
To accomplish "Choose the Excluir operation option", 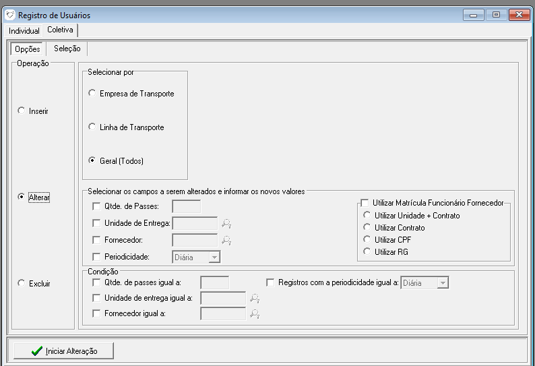I will (x=22, y=284).
